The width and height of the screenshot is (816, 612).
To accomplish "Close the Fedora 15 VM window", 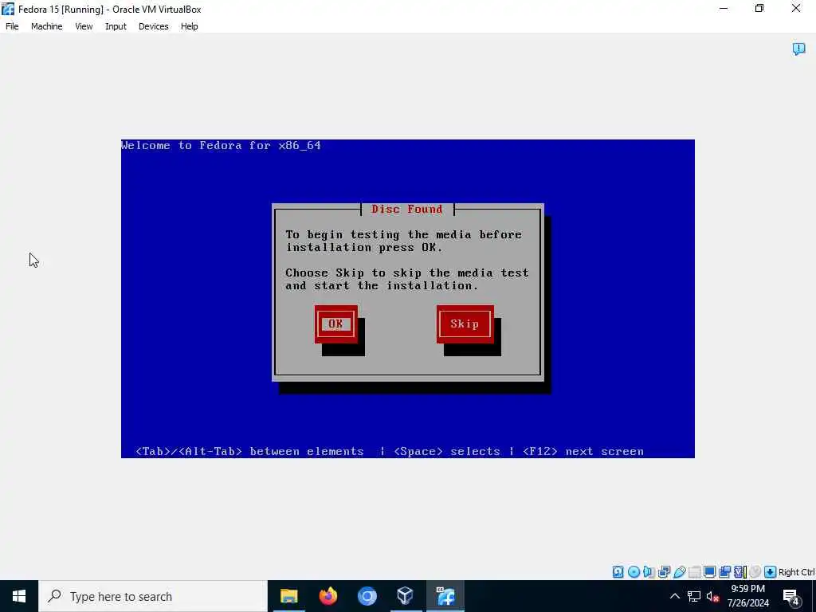I will [796, 8].
